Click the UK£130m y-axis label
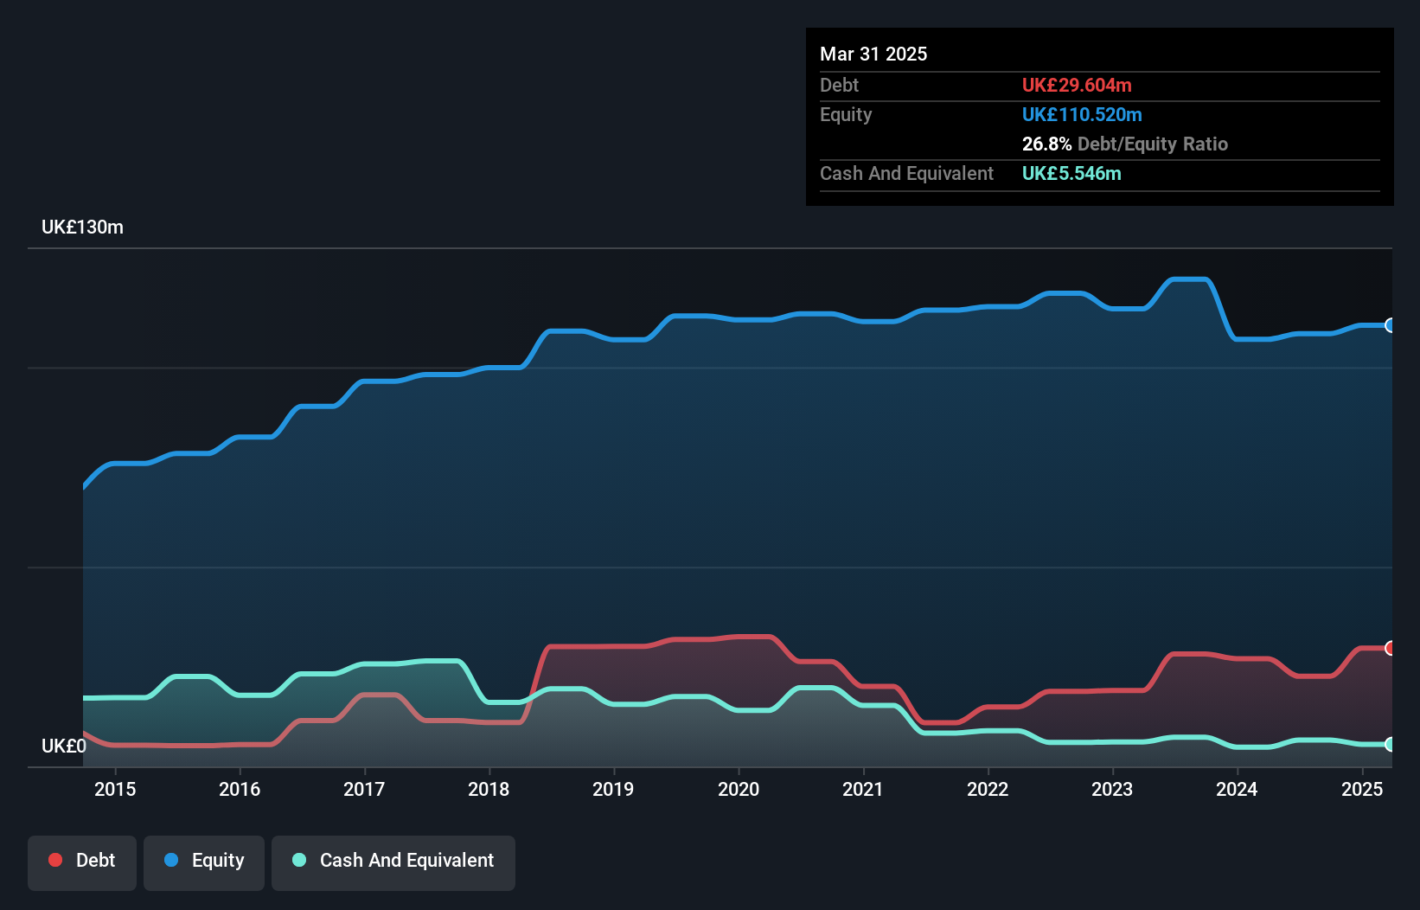The height and width of the screenshot is (910, 1420). (82, 227)
